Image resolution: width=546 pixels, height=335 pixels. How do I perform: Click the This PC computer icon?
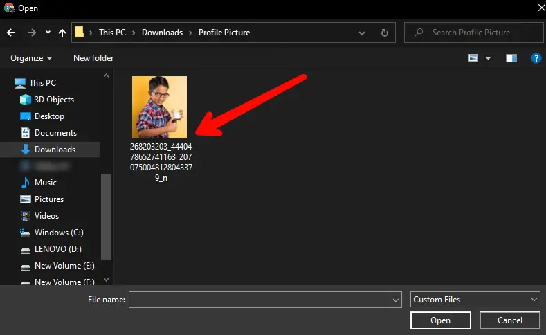(x=20, y=83)
